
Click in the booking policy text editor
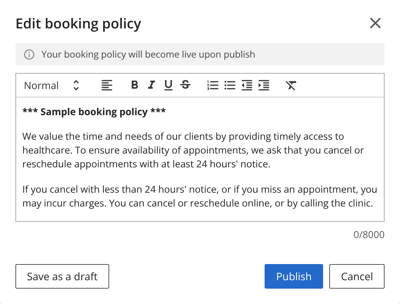coord(200,159)
